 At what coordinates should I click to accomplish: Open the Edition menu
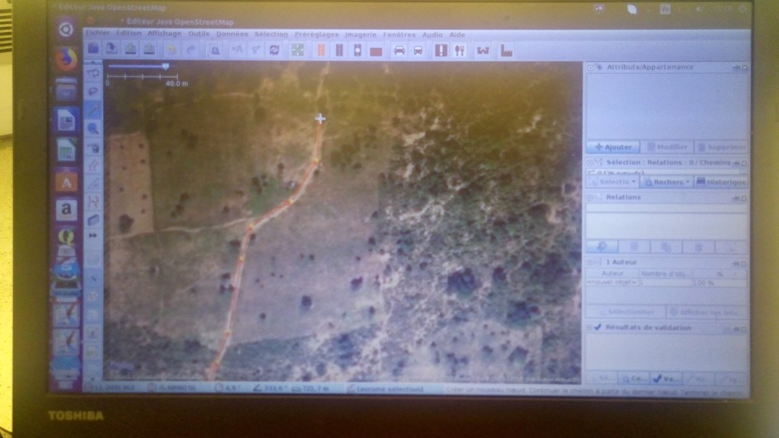(129, 34)
